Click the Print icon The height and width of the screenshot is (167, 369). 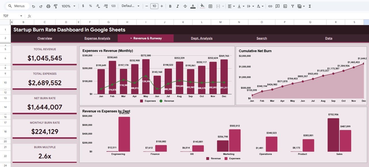pos(48,6)
